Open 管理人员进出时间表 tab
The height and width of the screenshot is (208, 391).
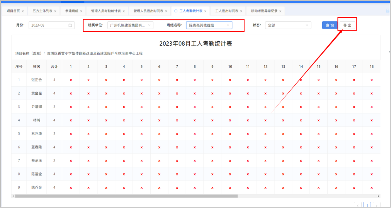[x=148, y=11]
